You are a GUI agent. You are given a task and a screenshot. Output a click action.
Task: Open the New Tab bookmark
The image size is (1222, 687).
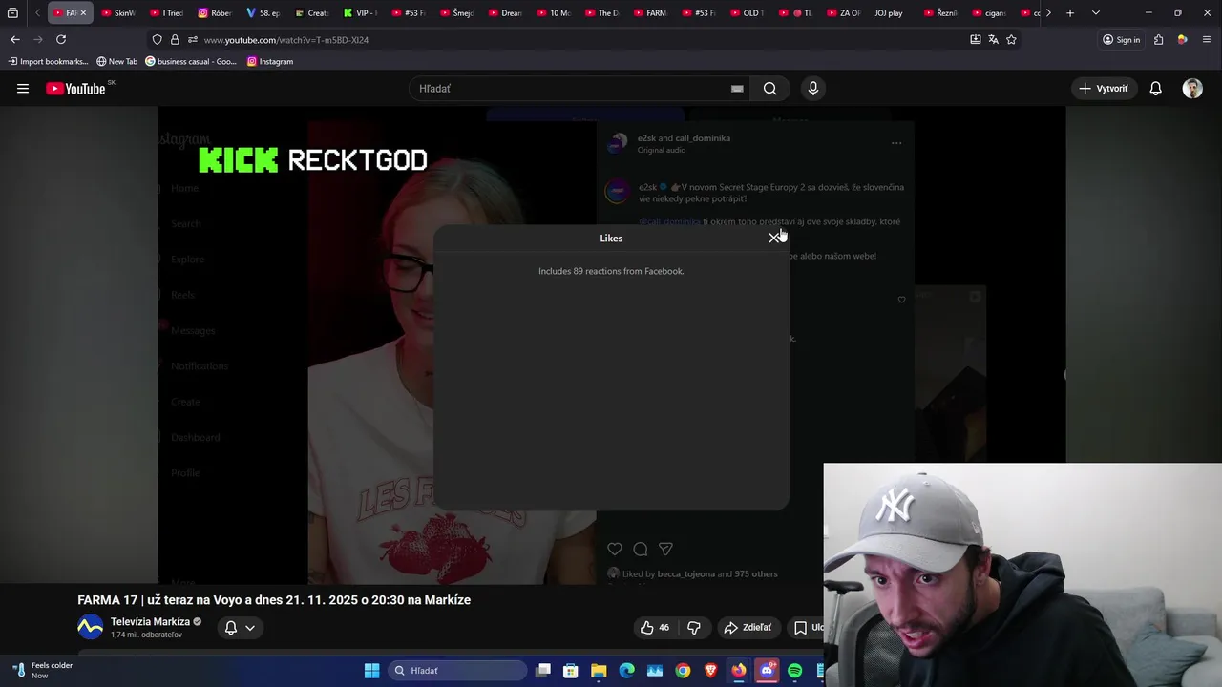tap(116, 61)
